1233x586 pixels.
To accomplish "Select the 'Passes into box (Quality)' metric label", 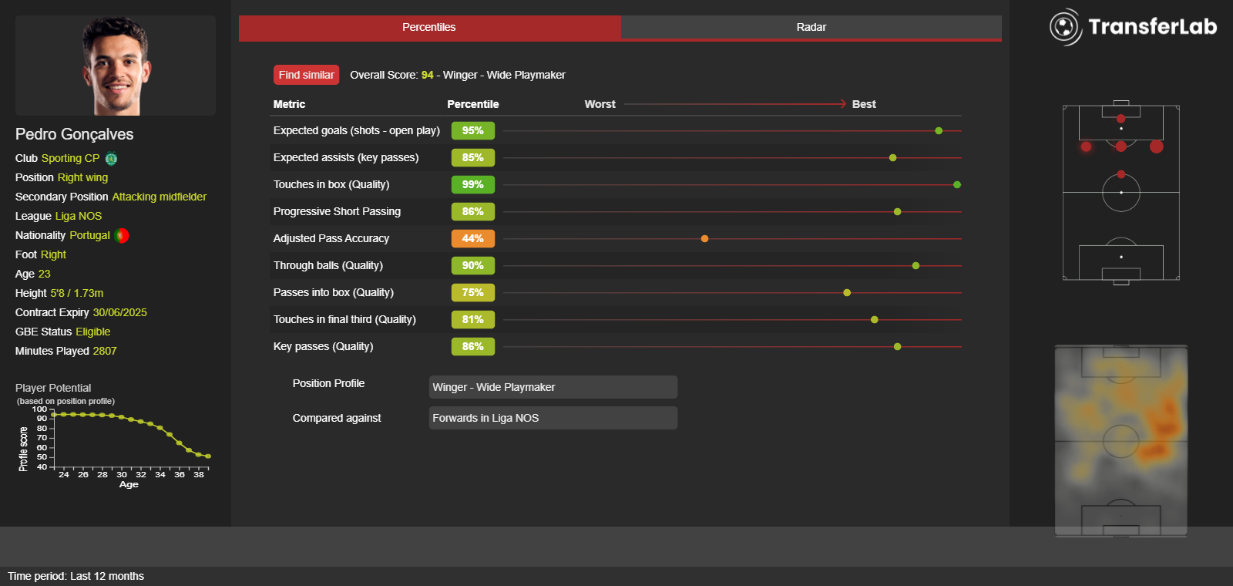I will coord(334,293).
